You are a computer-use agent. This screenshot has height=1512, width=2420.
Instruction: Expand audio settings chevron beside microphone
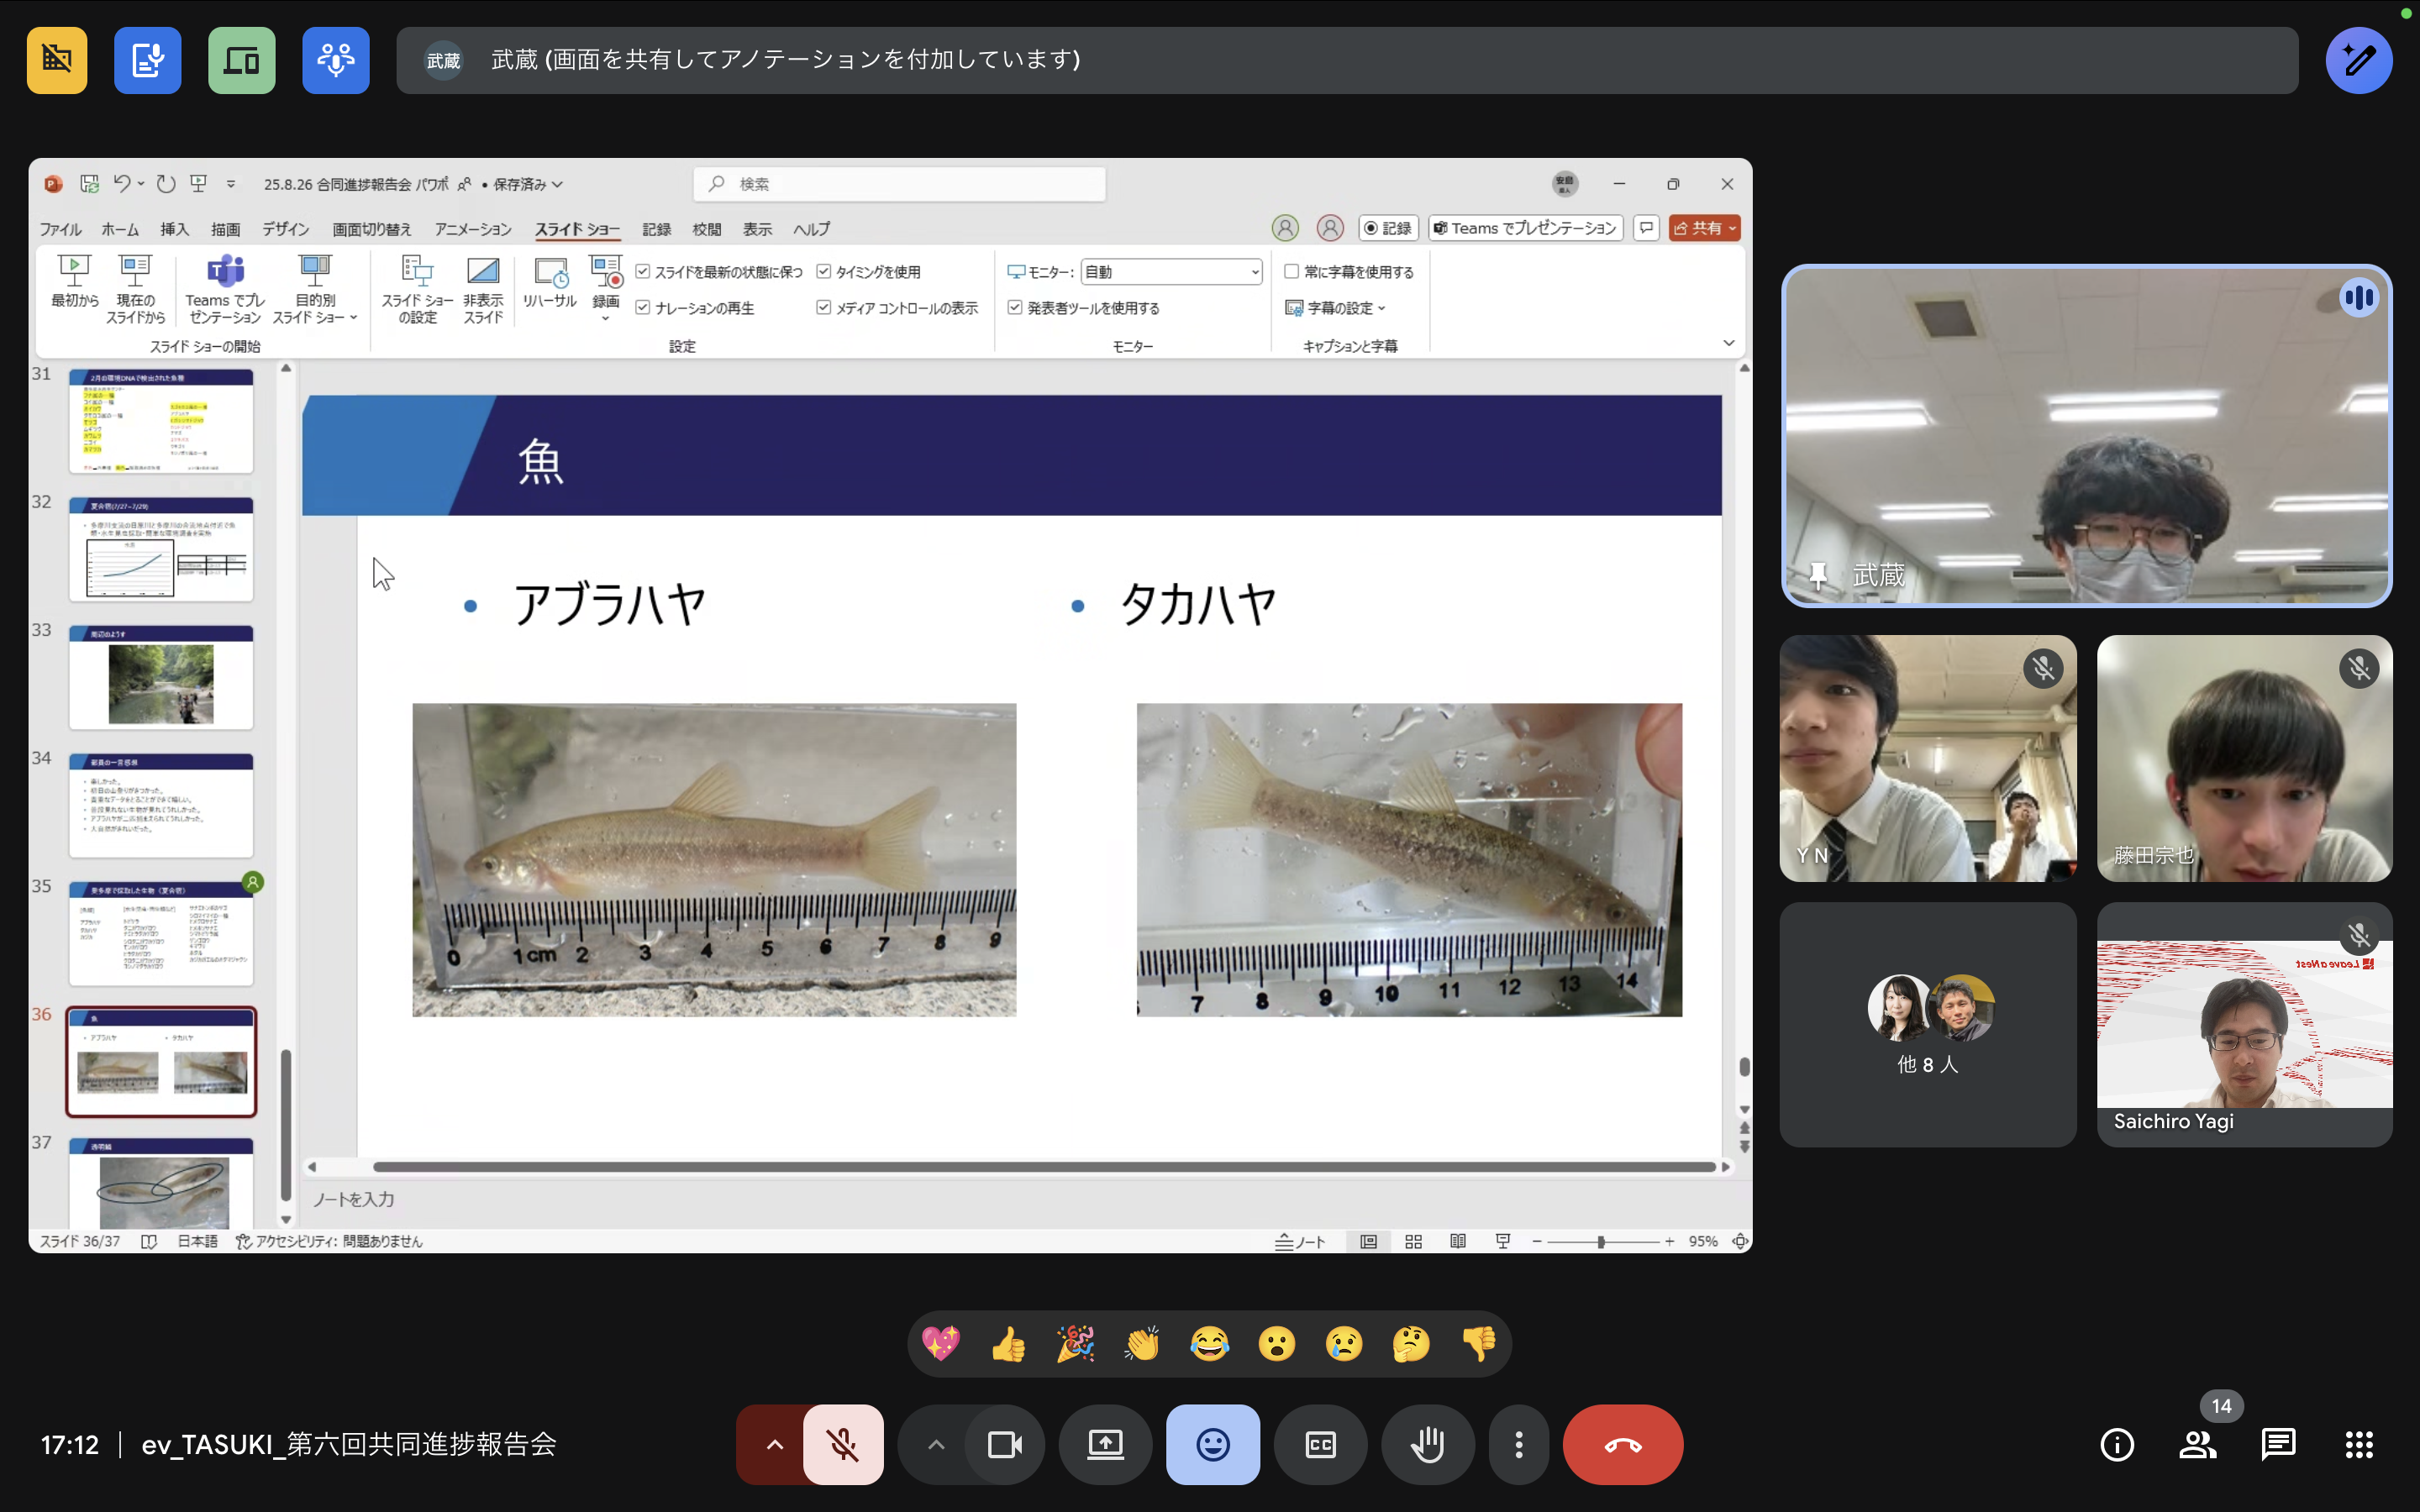[x=774, y=1444]
